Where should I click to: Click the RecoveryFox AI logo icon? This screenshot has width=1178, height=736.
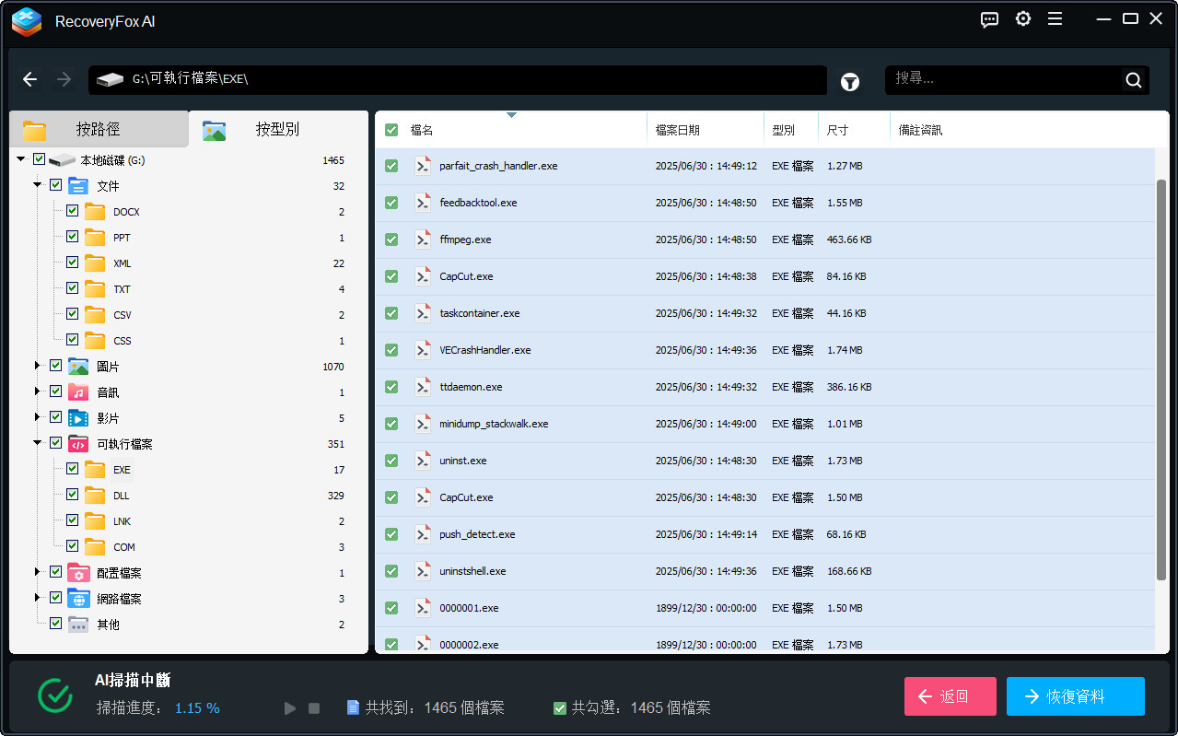click(x=26, y=22)
